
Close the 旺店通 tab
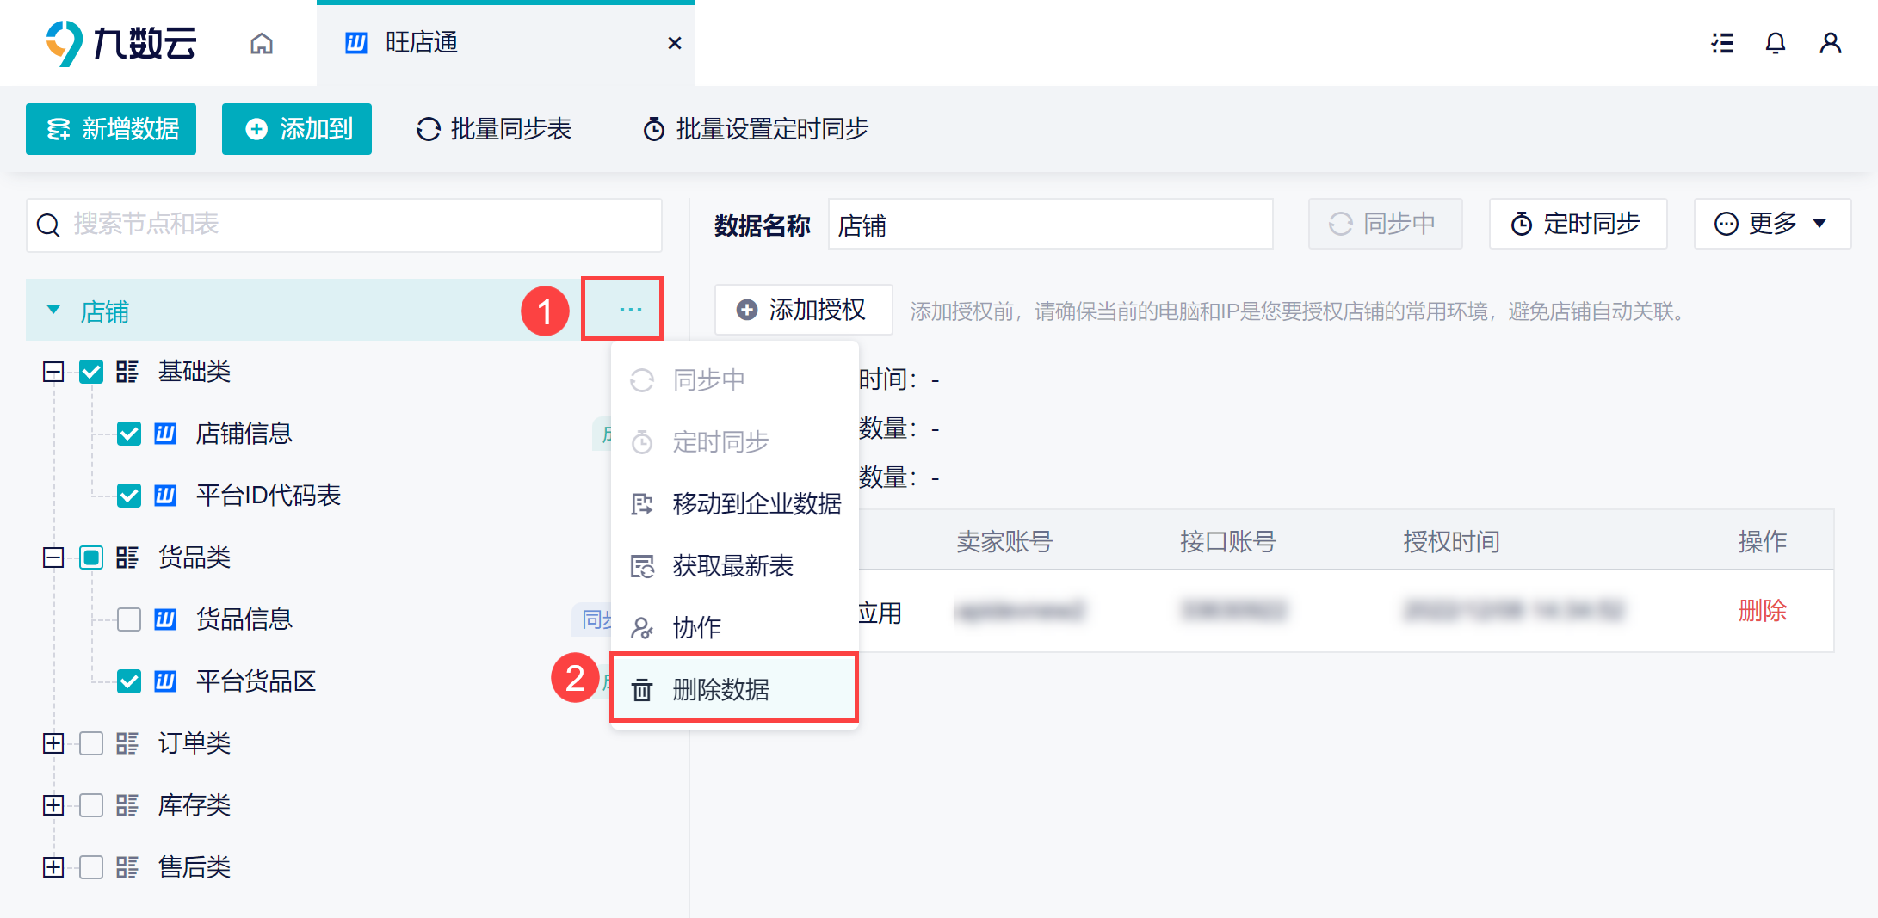coord(675,43)
